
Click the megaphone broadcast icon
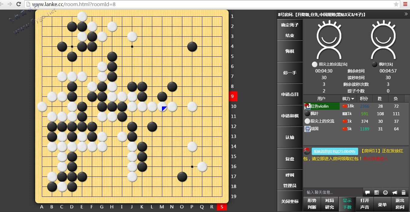pyautogui.click(x=395, y=193)
